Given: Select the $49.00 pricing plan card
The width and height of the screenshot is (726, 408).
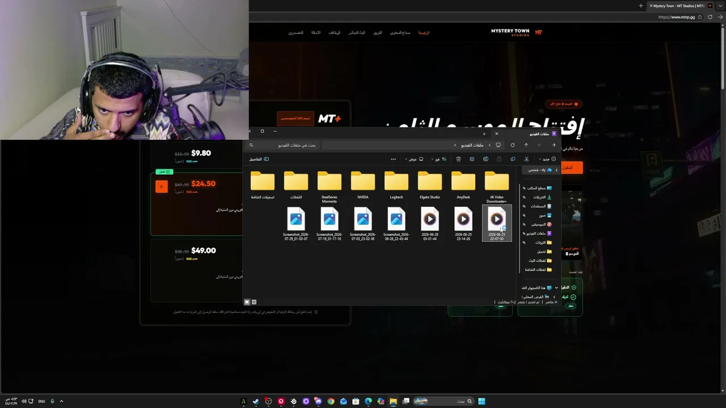Looking at the screenshot, I should (x=196, y=270).
